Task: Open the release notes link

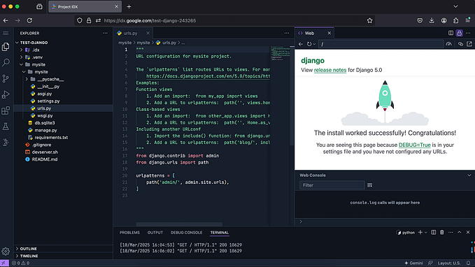Action: click(330, 70)
